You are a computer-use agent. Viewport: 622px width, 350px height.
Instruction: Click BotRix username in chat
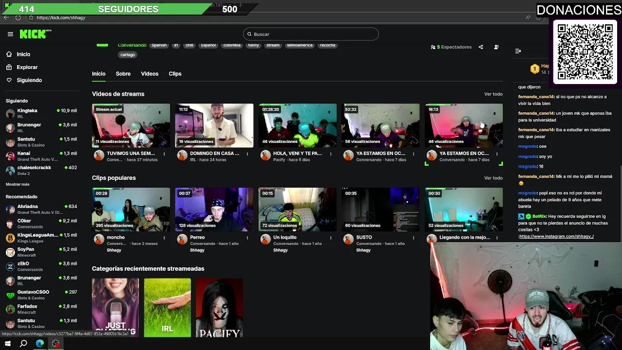click(x=539, y=216)
